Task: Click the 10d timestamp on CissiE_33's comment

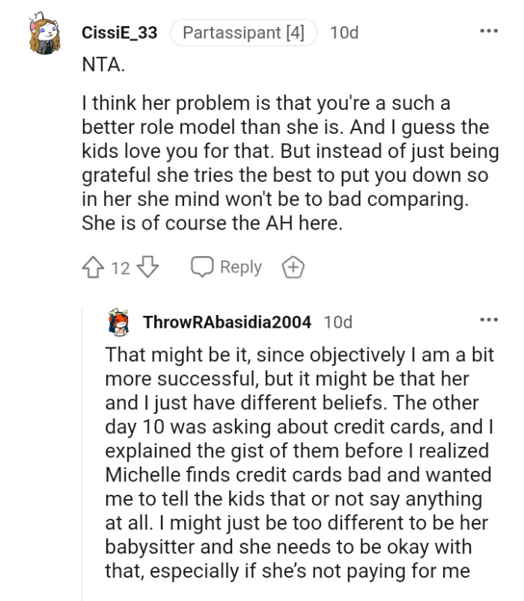Action: tap(344, 31)
